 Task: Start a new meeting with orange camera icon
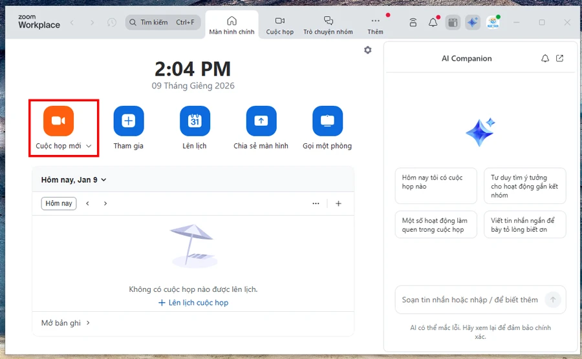pos(58,121)
